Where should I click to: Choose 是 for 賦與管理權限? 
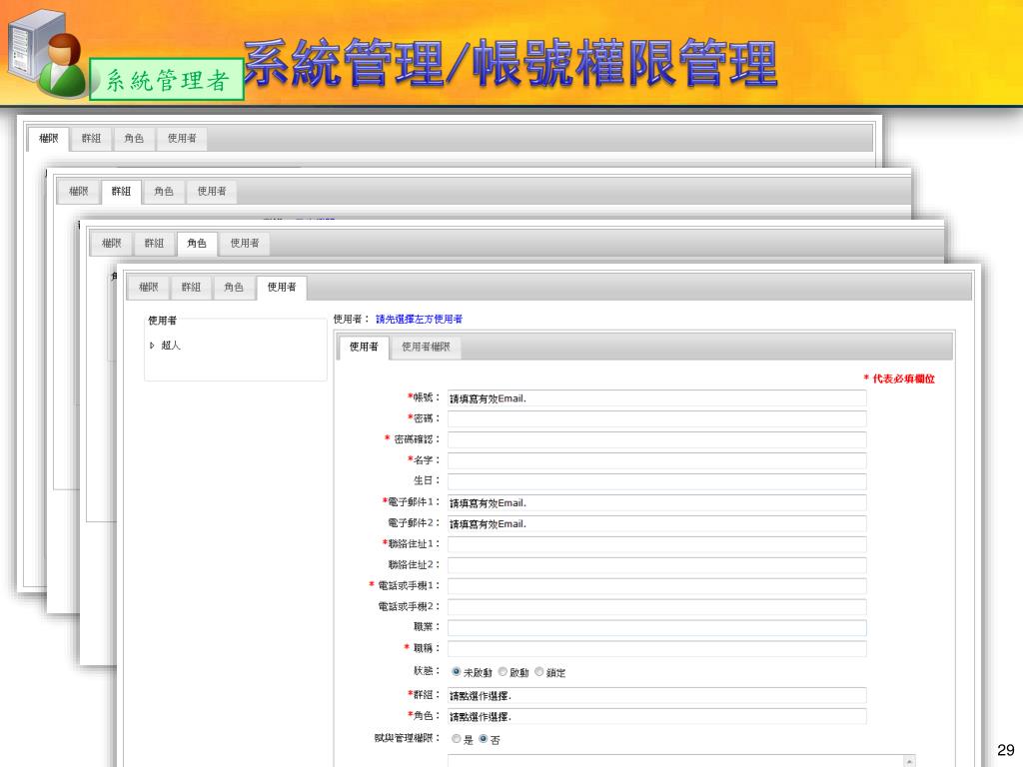point(456,739)
